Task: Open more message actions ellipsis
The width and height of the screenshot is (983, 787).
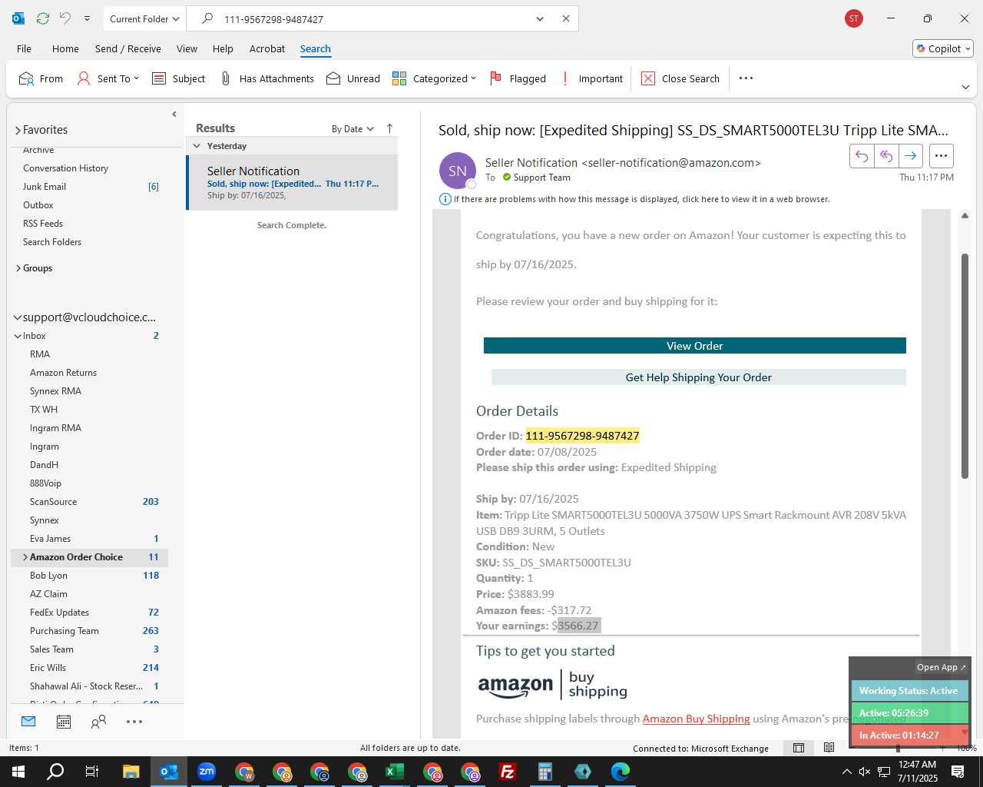Action: pyautogui.click(x=941, y=156)
